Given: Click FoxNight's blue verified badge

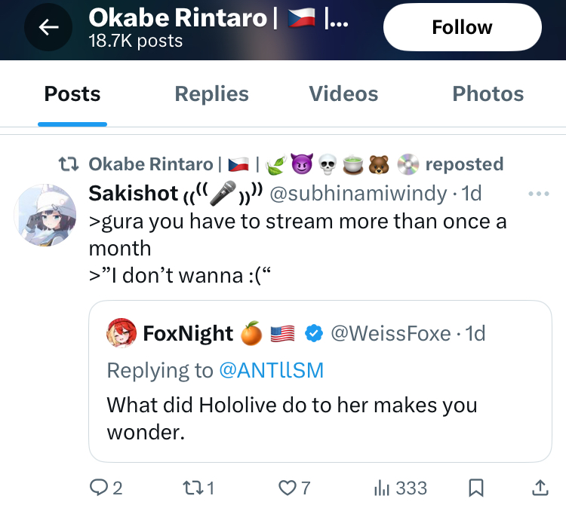Looking at the screenshot, I should click(x=313, y=333).
